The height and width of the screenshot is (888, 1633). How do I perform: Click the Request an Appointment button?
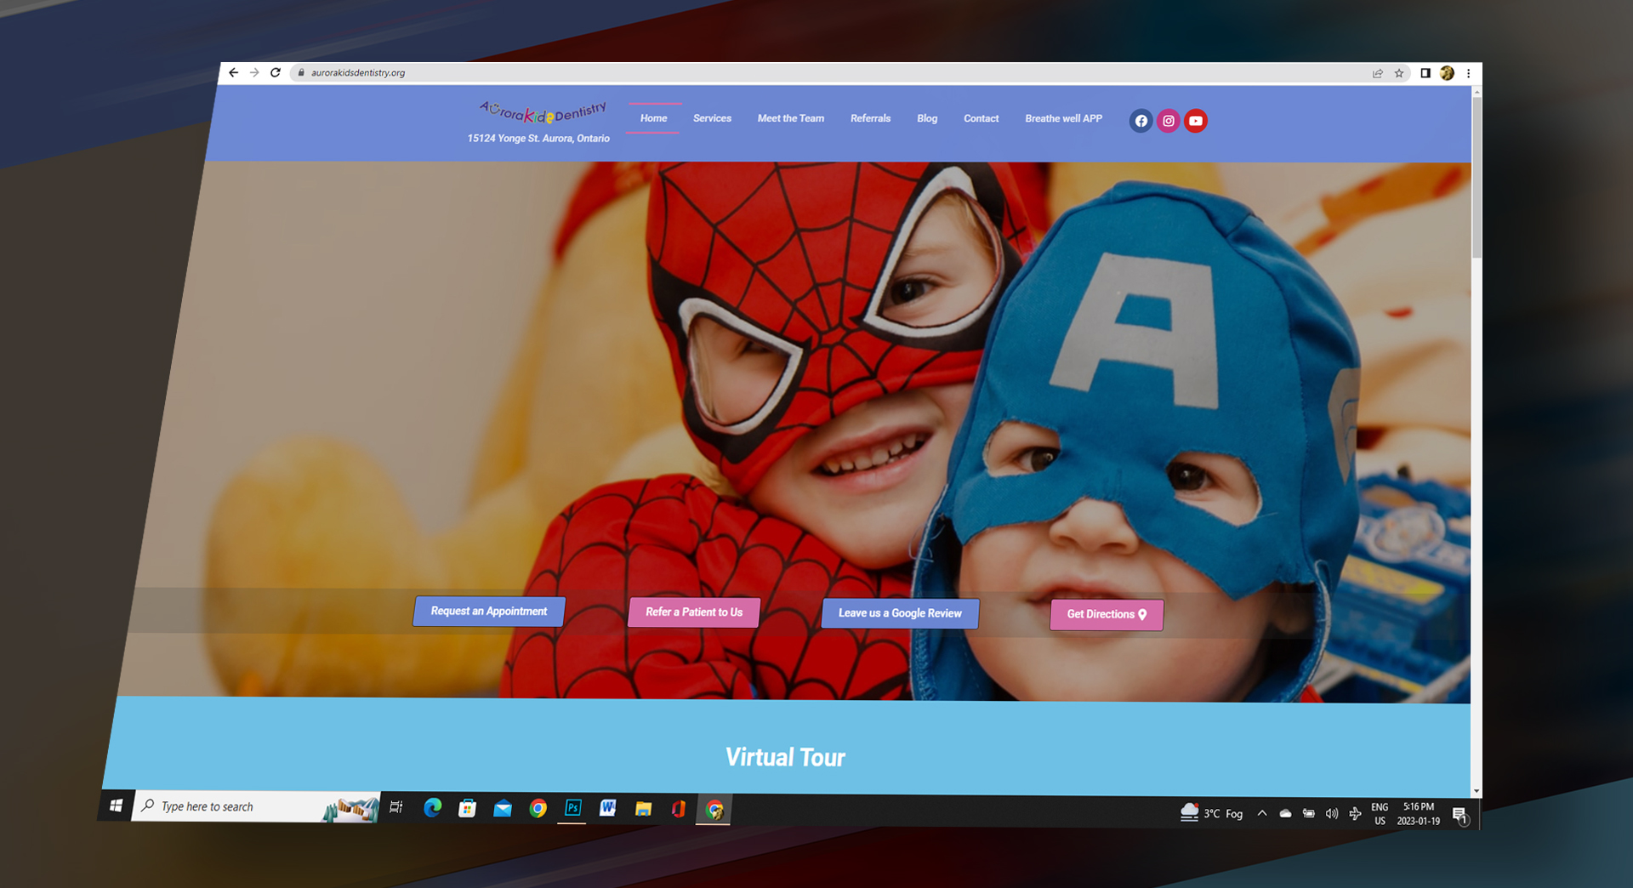click(489, 611)
